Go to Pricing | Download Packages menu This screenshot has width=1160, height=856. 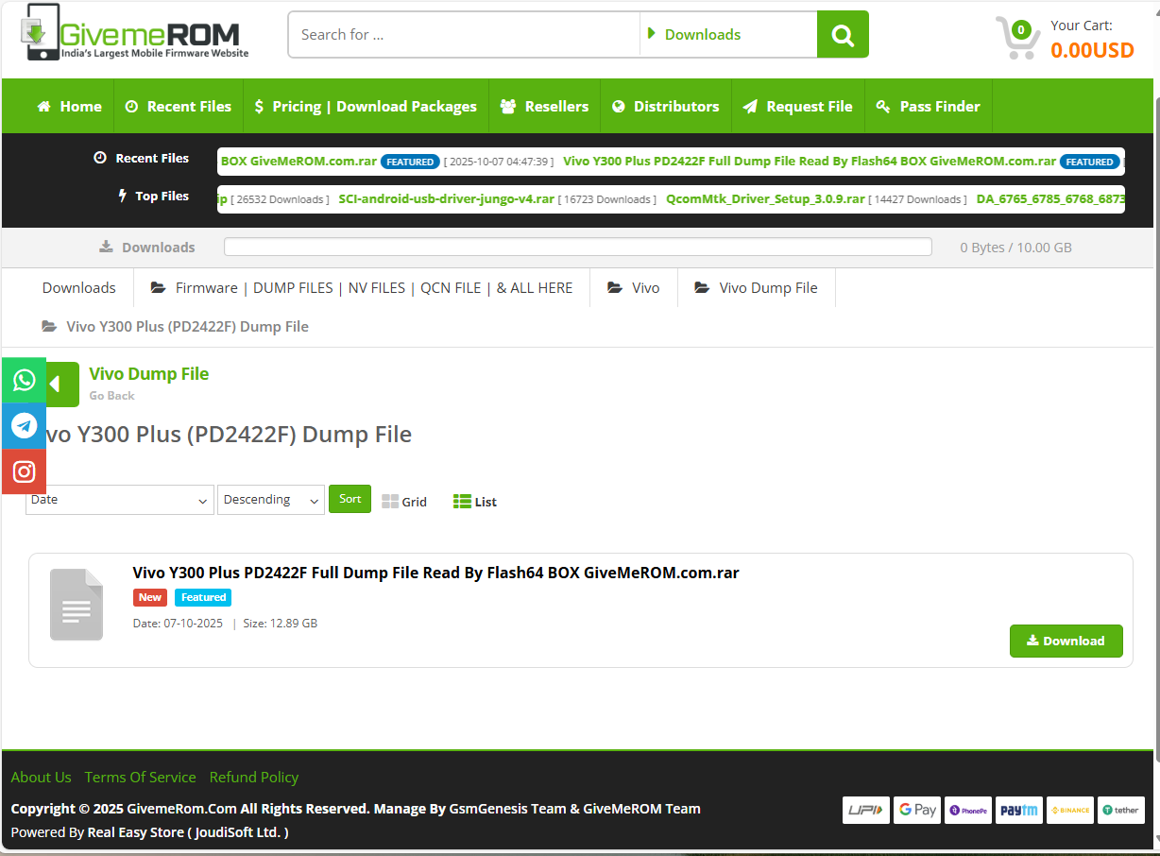click(x=366, y=107)
